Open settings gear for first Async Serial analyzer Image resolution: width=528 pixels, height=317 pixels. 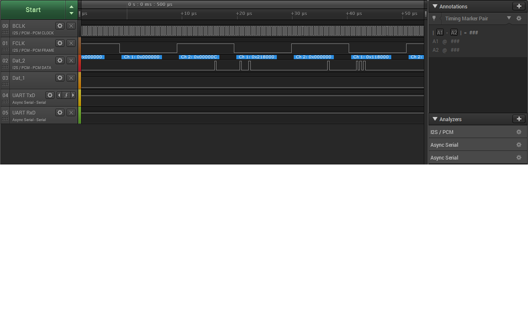[x=519, y=145]
